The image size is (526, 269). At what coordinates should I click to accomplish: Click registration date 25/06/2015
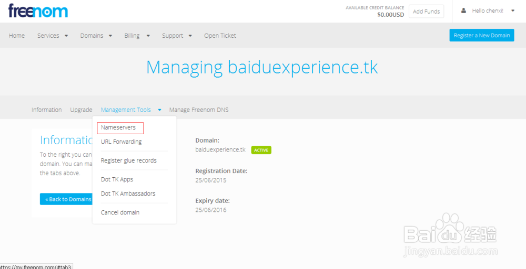[211, 180]
